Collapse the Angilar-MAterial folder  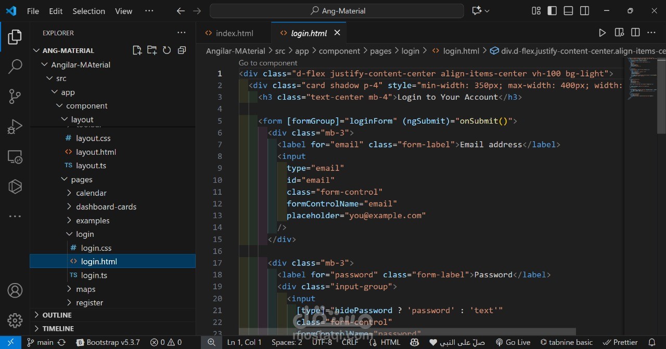tap(44, 65)
